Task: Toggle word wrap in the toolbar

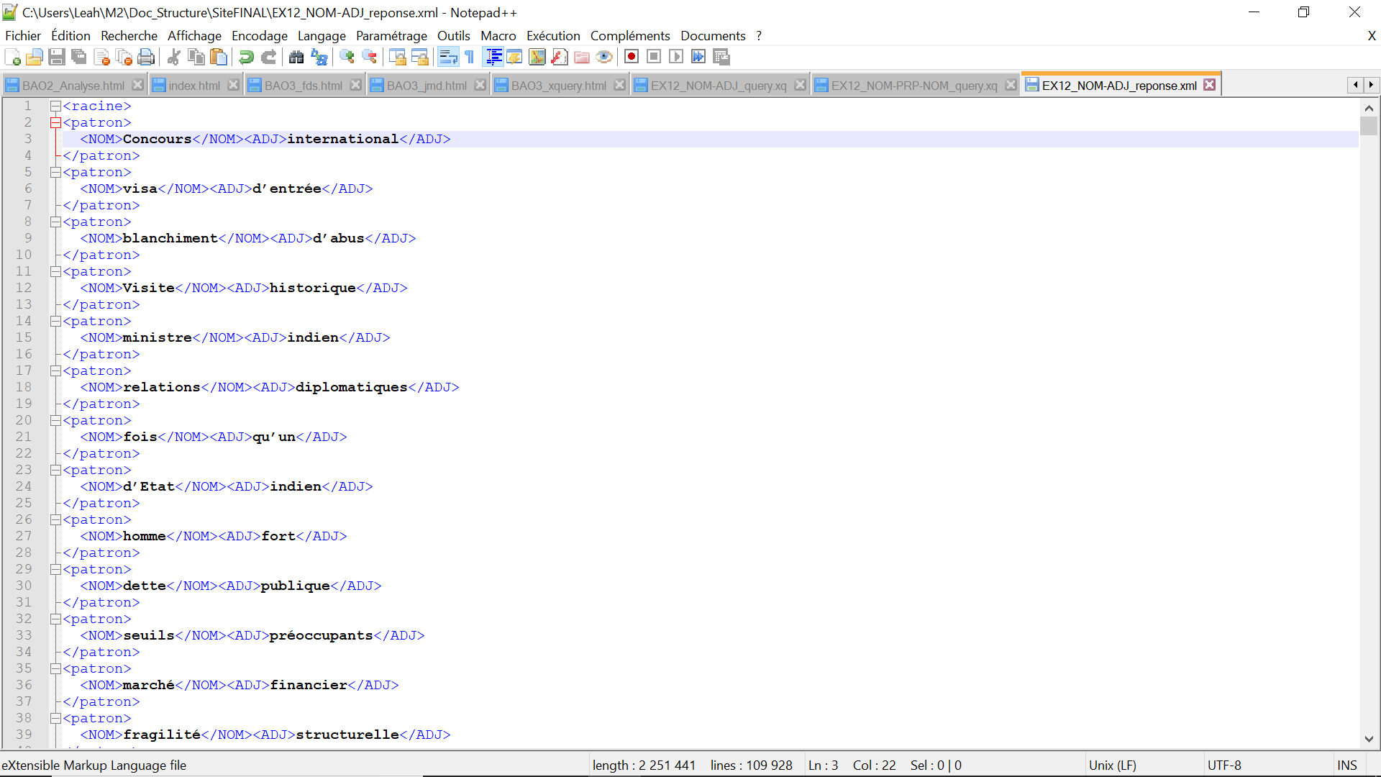Action: pos(447,58)
